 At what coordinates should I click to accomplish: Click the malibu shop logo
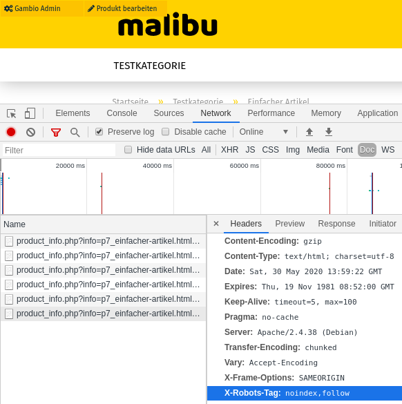[x=168, y=24]
